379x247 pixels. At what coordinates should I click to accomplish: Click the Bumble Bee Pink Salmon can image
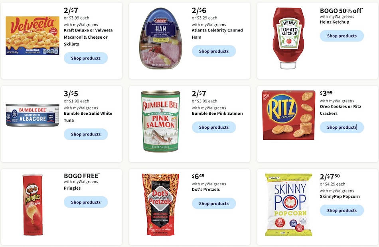click(x=160, y=122)
